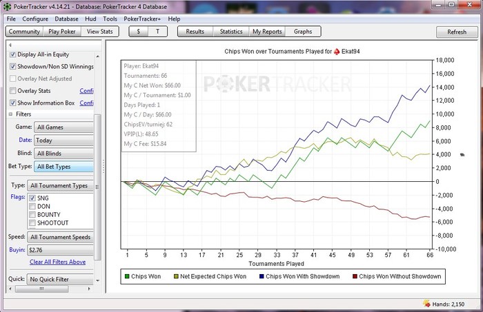Toggle Display All-in Equity checkbox
The width and height of the screenshot is (483, 312).
click(x=12, y=54)
